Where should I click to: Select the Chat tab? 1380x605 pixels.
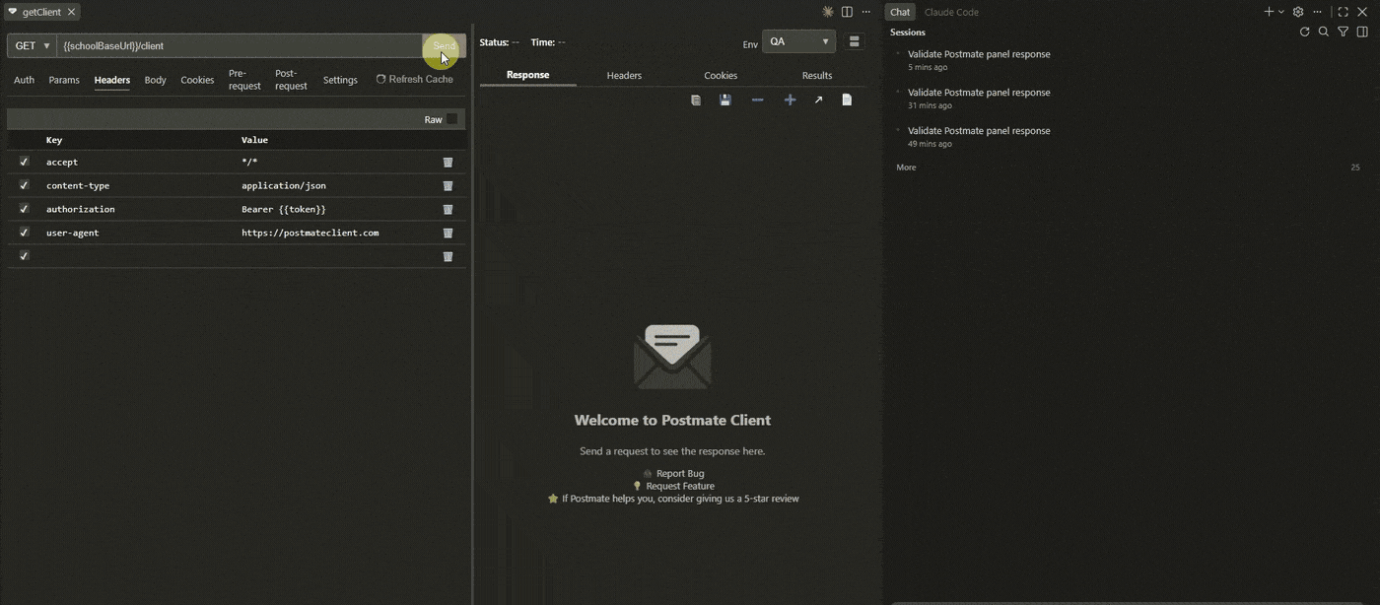[900, 12]
